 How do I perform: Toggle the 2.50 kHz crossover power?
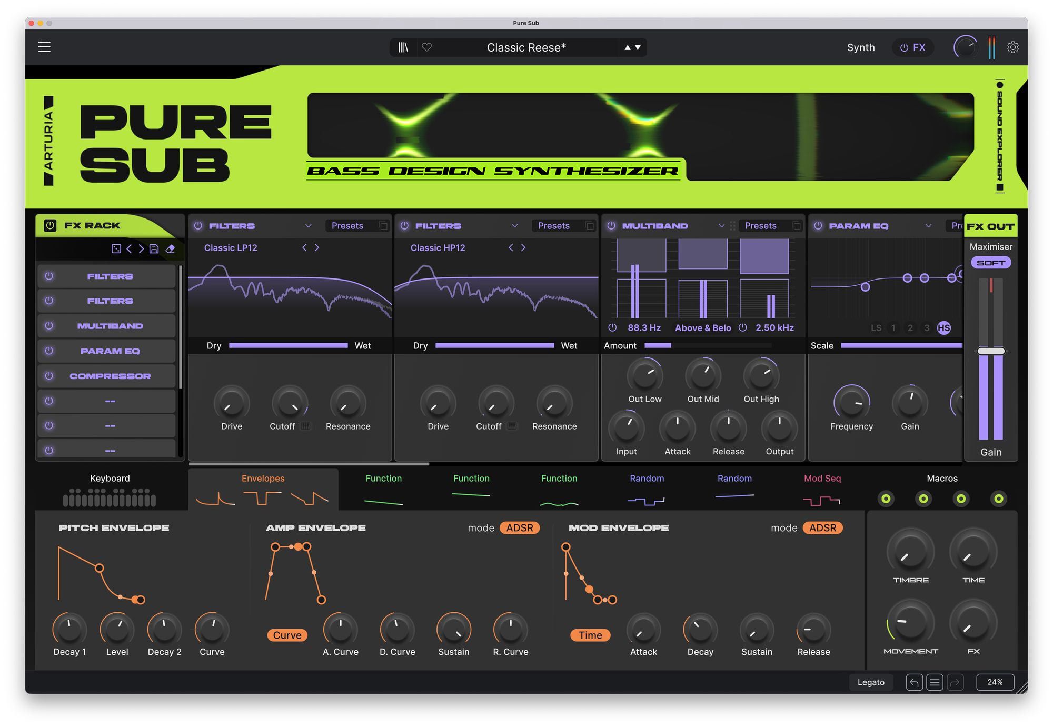point(743,327)
